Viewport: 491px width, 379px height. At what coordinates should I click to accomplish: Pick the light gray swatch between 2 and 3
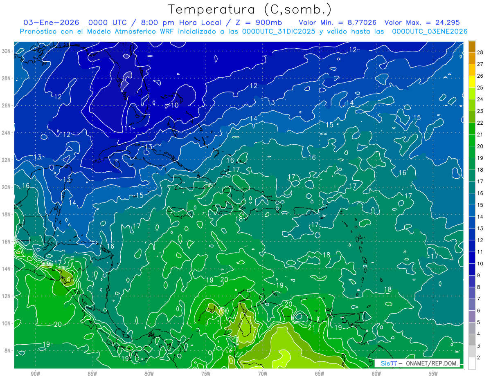point(472,352)
